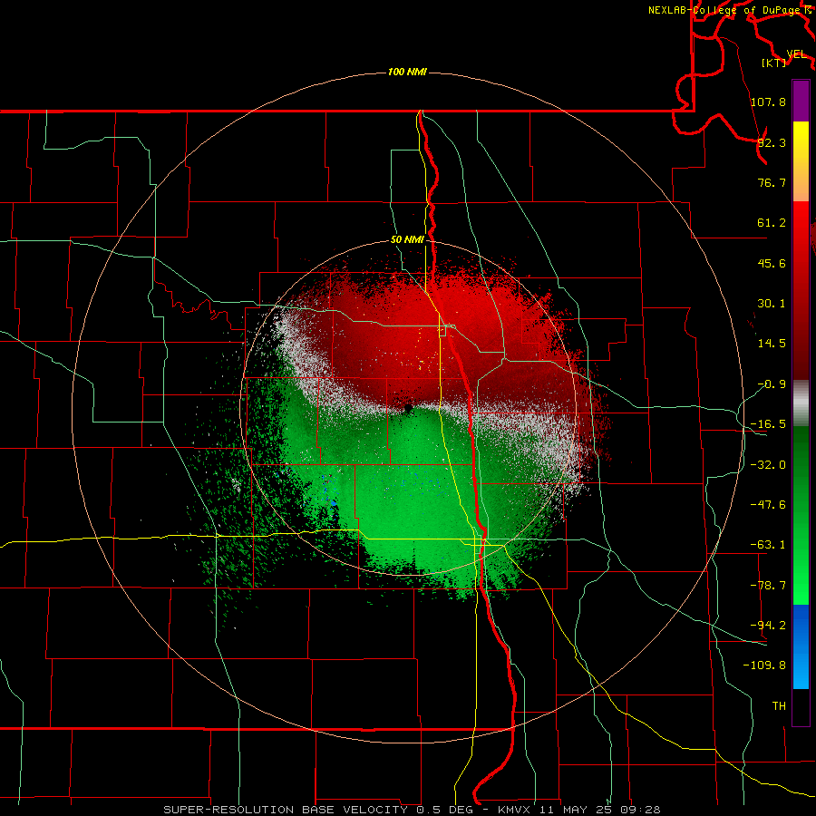Click the Super-Resolution Base Velocity caption
Image resolution: width=816 pixels, height=816 pixels.
click(412, 810)
